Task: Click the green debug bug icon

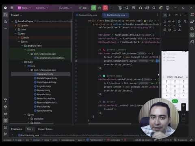Action: (x=100, y=8)
